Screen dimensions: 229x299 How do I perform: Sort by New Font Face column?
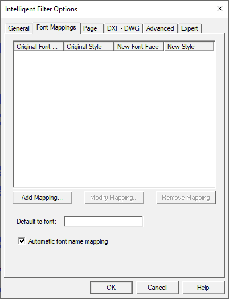[x=139, y=47]
